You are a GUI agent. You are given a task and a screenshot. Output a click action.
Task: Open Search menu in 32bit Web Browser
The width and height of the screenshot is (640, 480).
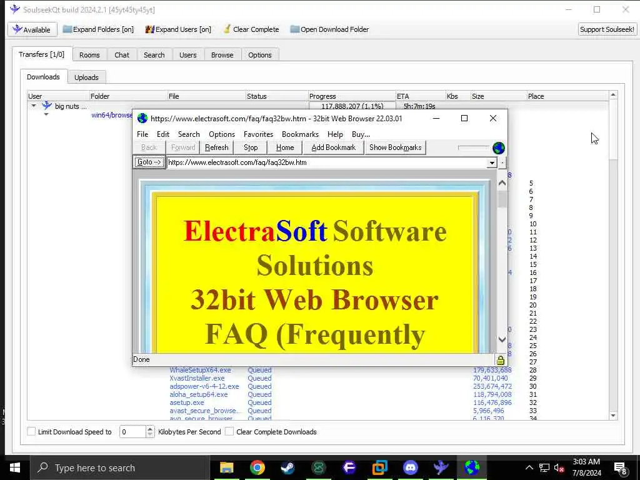189,134
